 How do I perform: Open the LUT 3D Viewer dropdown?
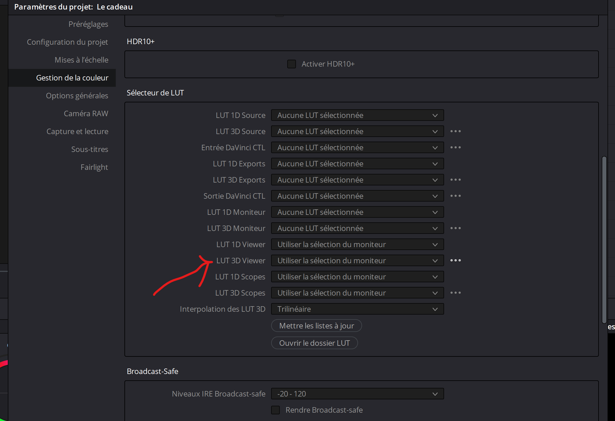coord(357,261)
